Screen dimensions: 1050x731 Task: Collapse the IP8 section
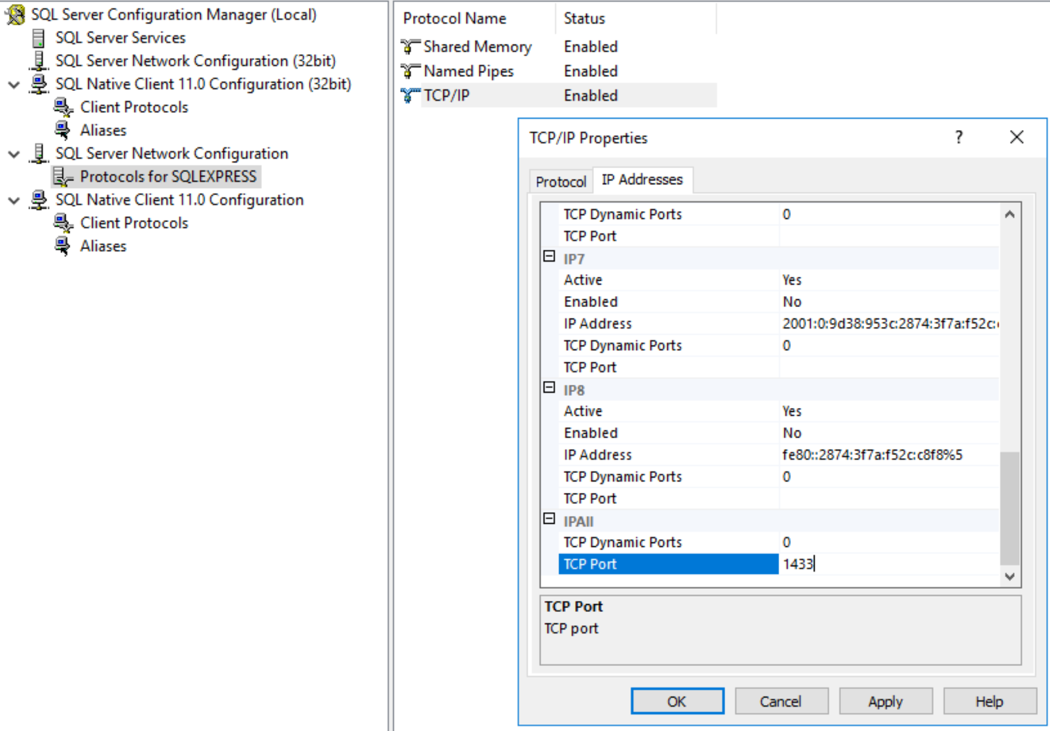point(549,388)
